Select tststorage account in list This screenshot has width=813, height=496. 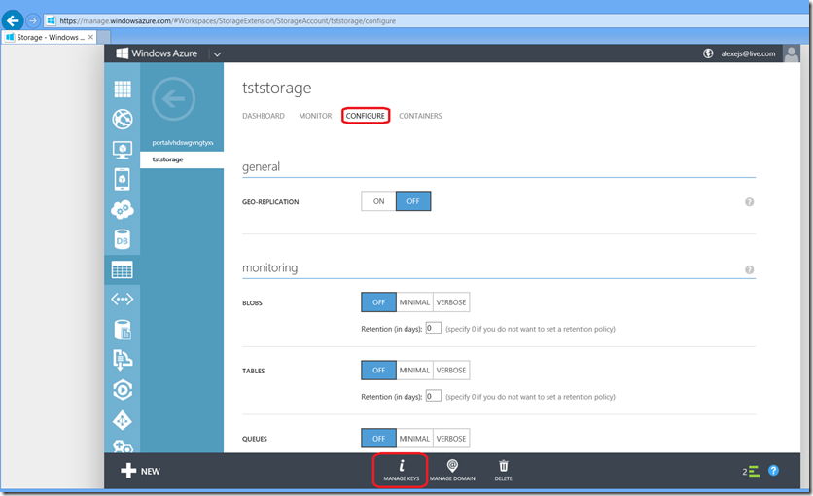182,159
